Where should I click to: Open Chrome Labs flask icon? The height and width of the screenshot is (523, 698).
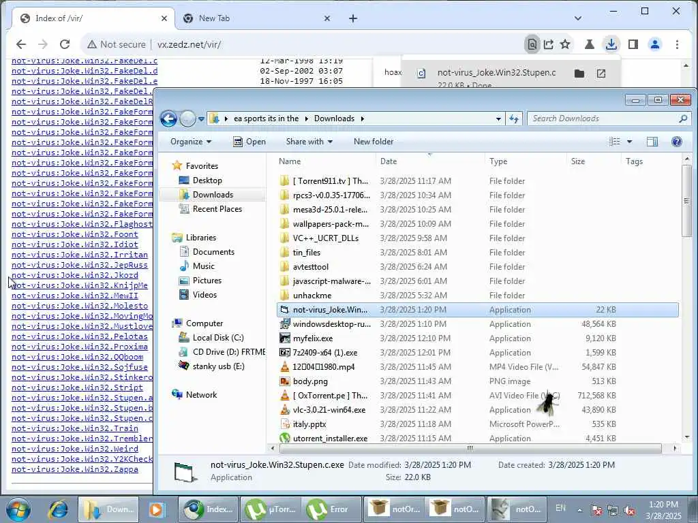coord(590,44)
